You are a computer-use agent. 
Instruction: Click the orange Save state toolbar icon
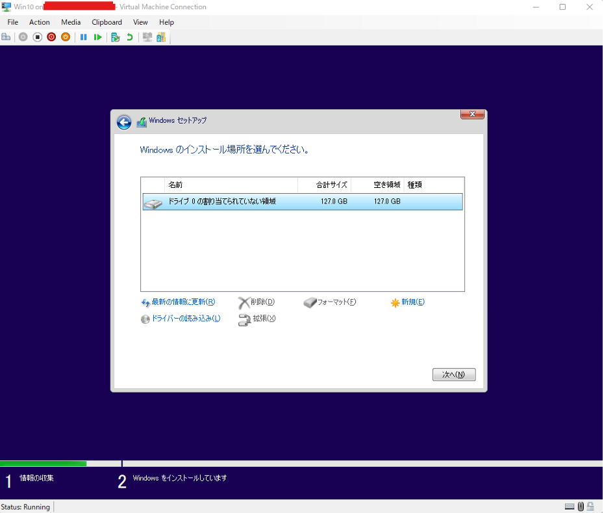(x=66, y=37)
